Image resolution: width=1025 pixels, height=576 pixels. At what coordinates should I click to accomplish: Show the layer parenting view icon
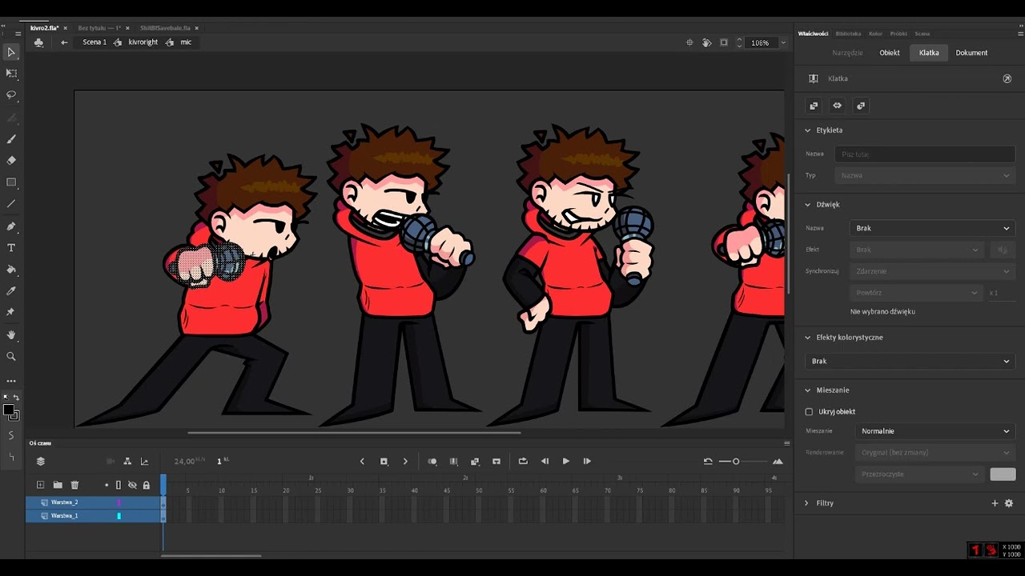click(x=127, y=461)
